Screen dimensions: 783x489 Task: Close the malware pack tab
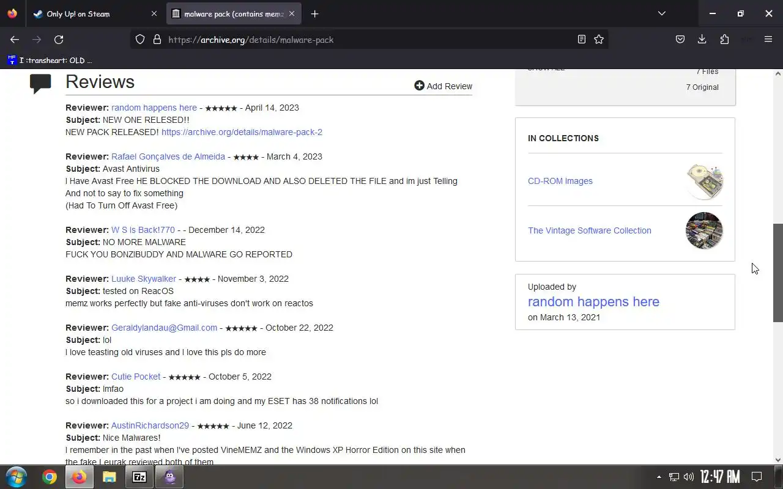292,13
